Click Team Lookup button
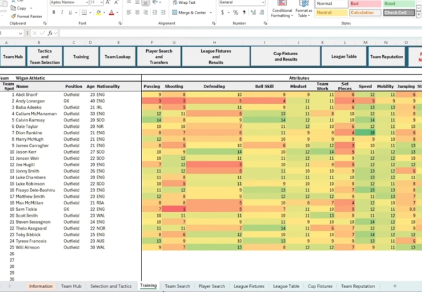 pos(118,56)
